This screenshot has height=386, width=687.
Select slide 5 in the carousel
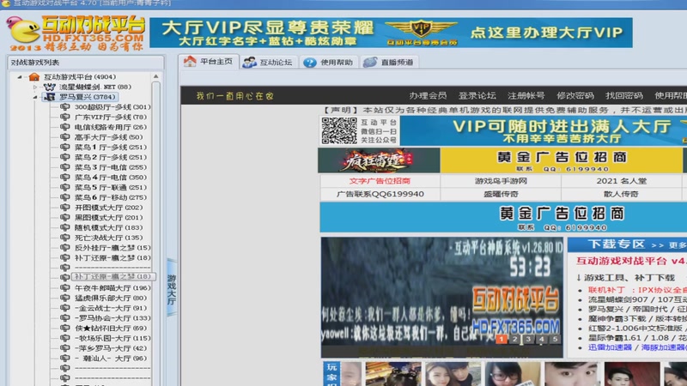tap(556, 339)
